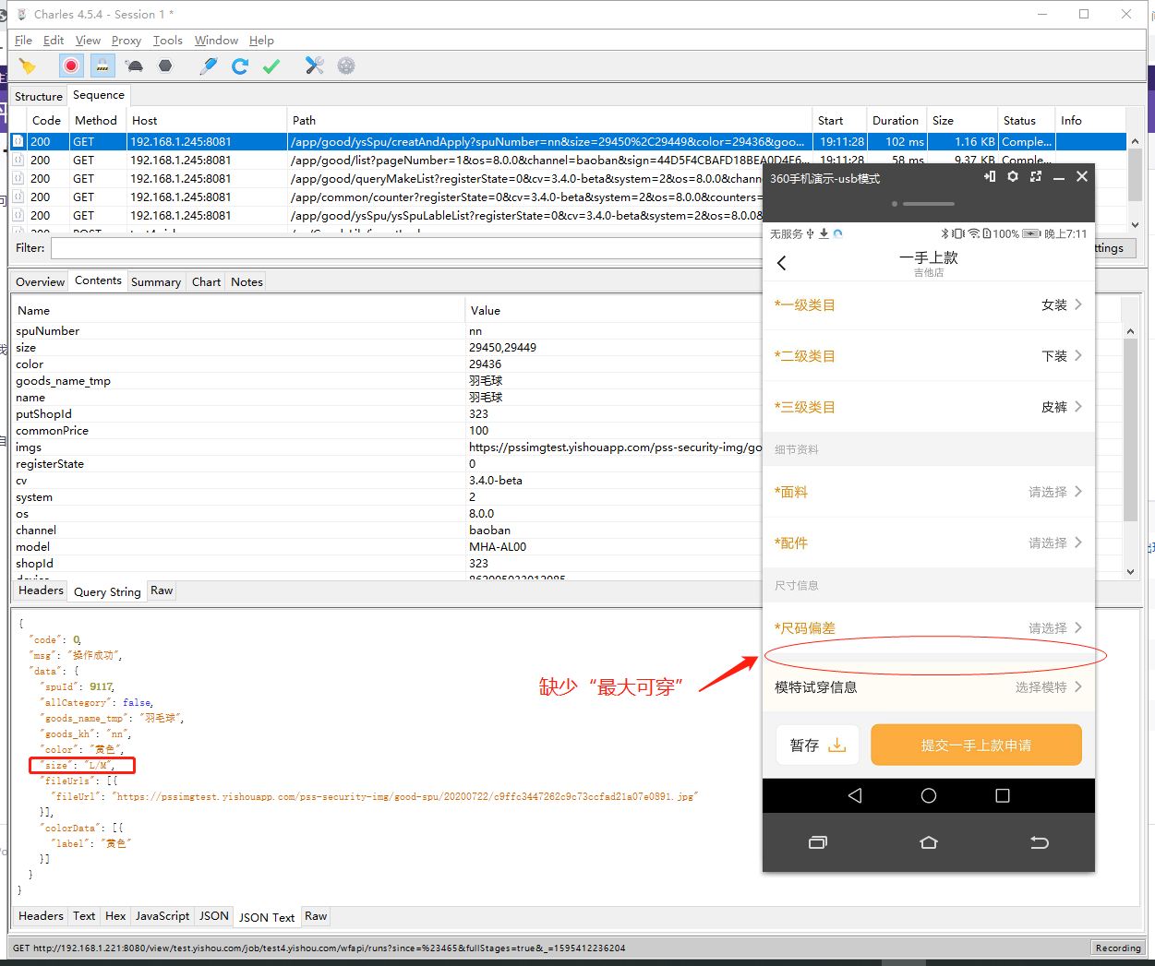
Task: Open the Chart tab
Action: pyautogui.click(x=206, y=281)
